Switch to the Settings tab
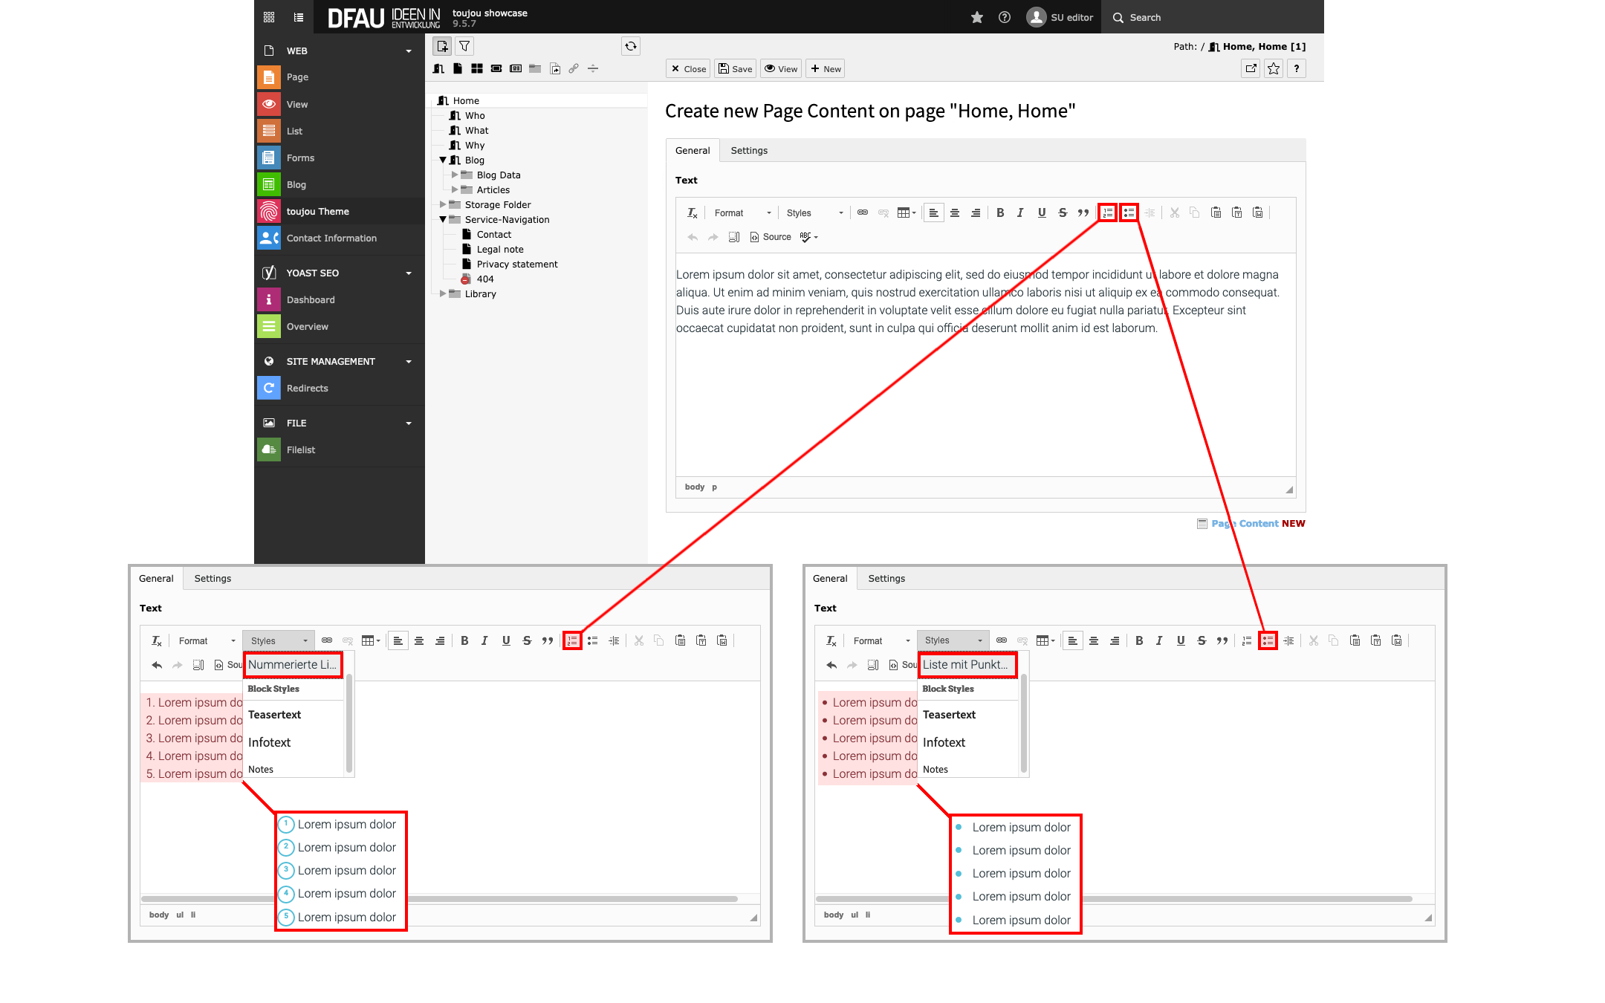The image size is (1605, 1003). [x=749, y=150]
